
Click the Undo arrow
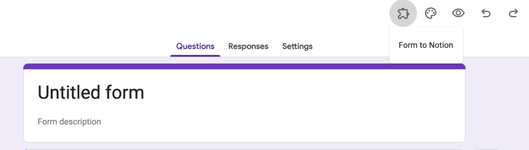[486, 13]
